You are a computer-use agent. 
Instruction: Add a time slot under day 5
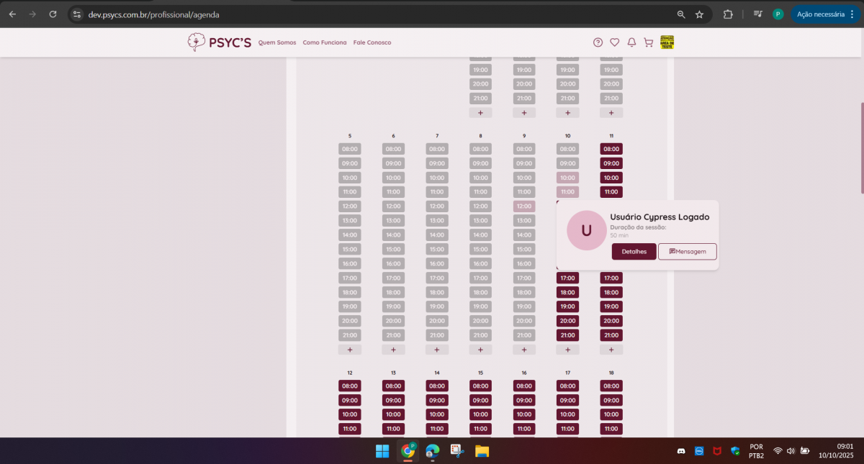click(x=350, y=350)
